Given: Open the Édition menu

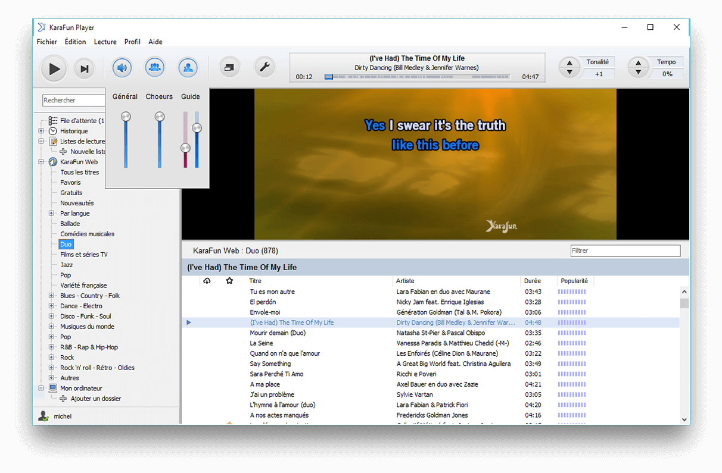Looking at the screenshot, I should [x=75, y=42].
